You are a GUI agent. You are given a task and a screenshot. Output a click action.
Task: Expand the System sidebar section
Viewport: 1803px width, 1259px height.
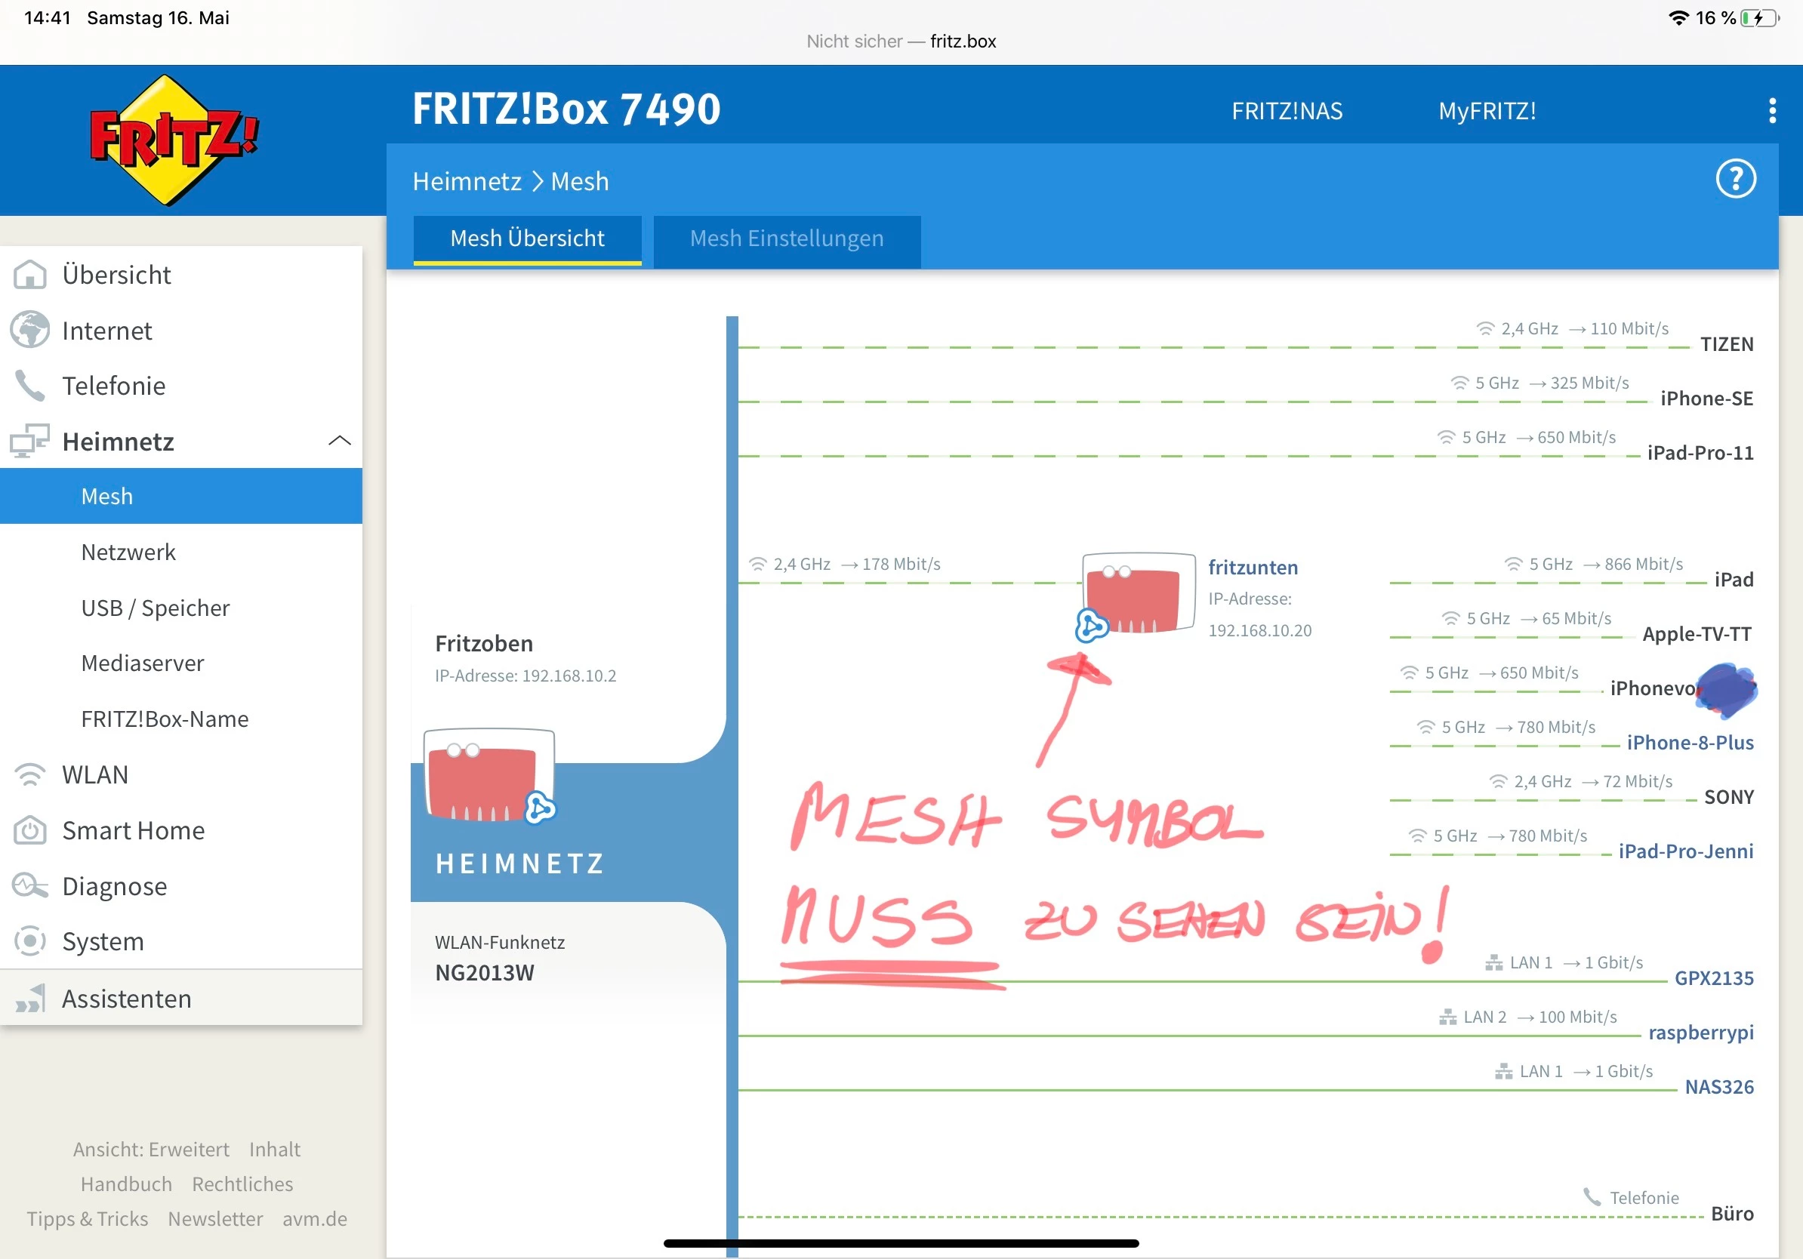[103, 941]
